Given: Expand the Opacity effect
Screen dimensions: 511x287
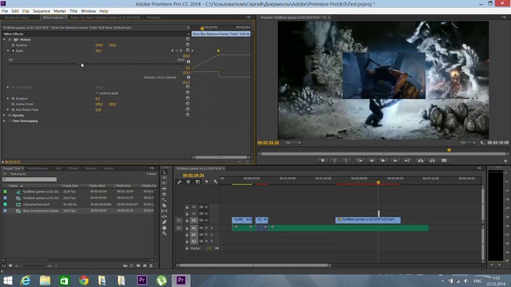Looking at the screenshot, I should [4, 115].
